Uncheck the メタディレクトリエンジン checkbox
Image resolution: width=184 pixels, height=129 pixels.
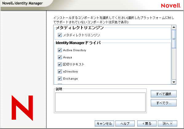click(x=60, y=35)
